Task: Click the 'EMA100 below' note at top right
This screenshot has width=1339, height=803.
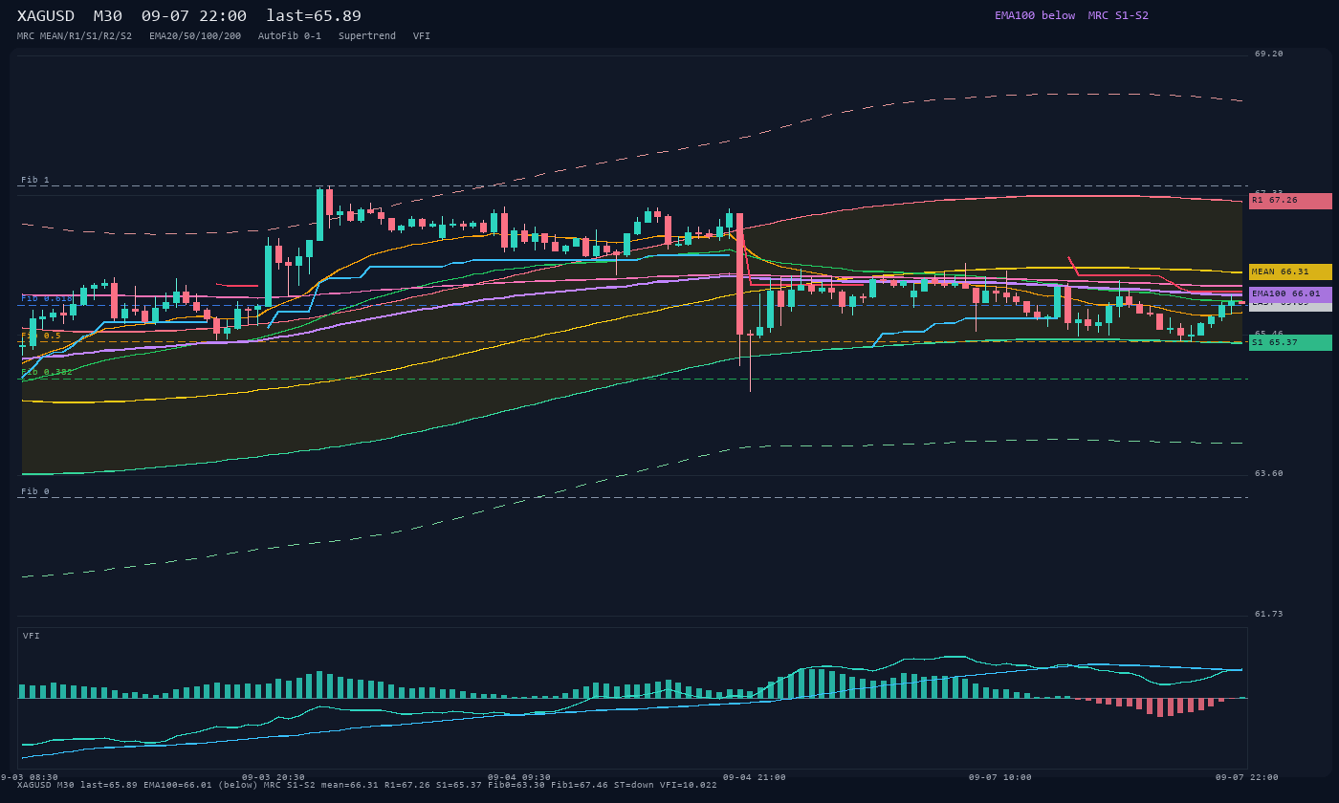Action: tap(1035, 15)
